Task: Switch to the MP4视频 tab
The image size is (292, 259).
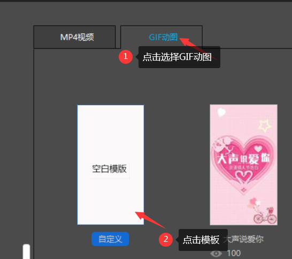Action: click(x=74, y=37)
